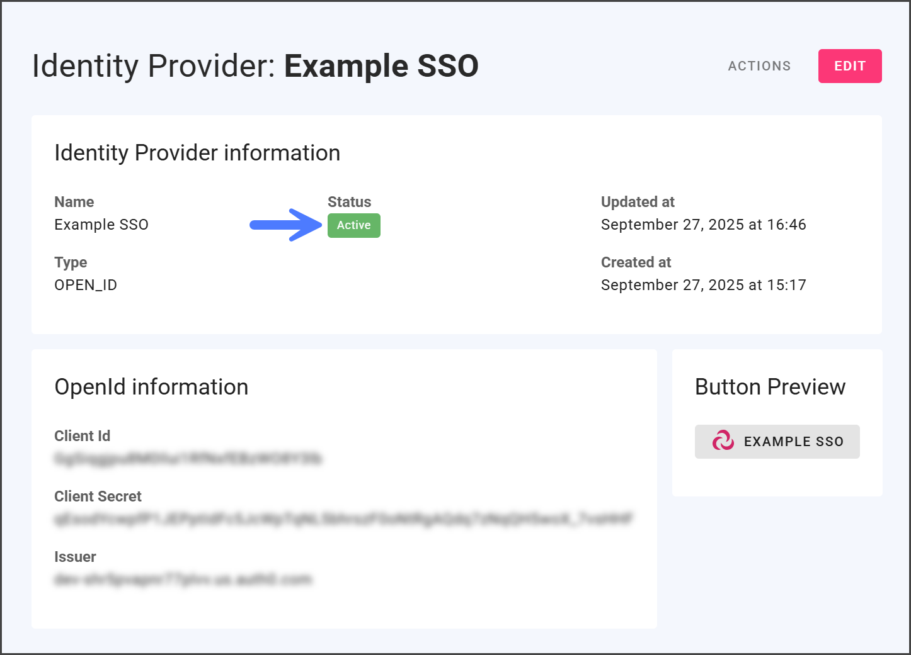Click the Updated at timestamp 16:46
Viewport: 911px width, 655px height.
[703, 225]
